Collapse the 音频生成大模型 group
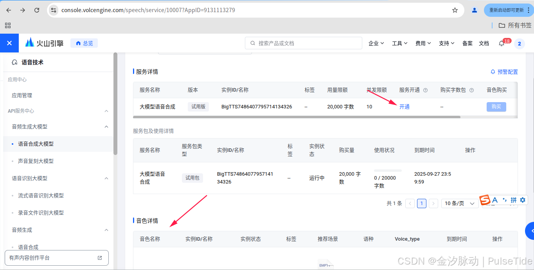 click(106, 127)
